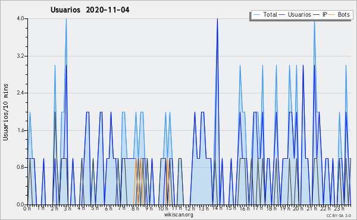Click the 'Usuarios/10 mins' y-axis label
This screenshot has width=357, height=220.
[x=5, y=112]
